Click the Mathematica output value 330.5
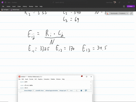The image size is (136, 102). [x=26, y=88]
